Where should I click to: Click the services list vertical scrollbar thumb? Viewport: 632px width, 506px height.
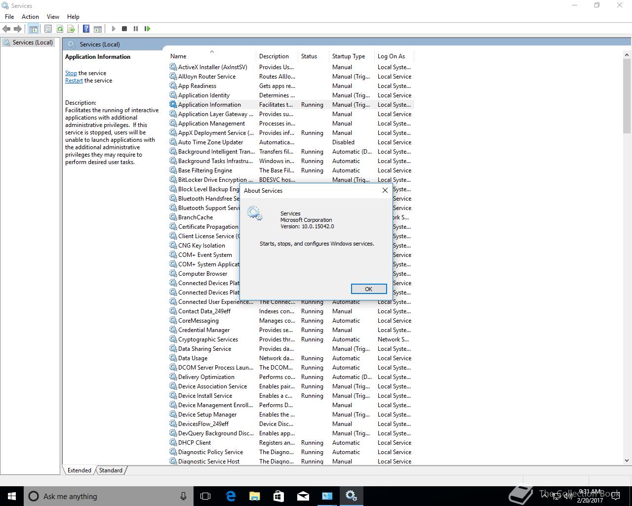click(627, 96)
